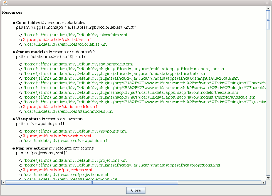Click the resources/colortables.xml path
The width and height of the screenshot is (272, 196).
coord(65,45)
